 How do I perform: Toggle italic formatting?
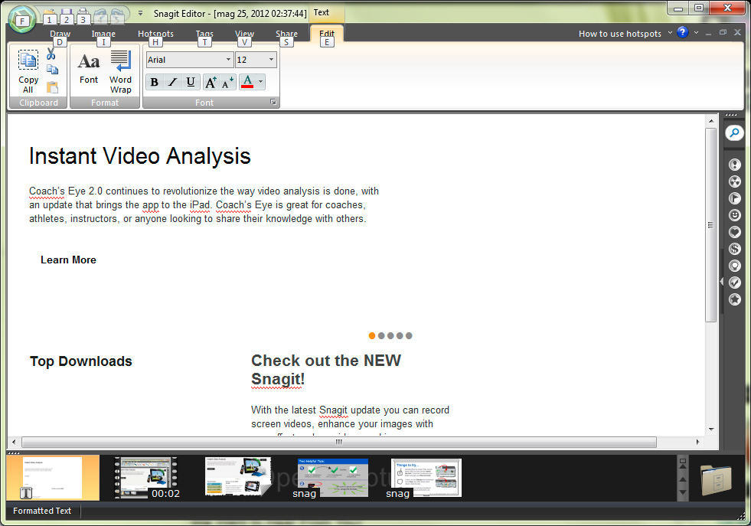tap(172, 83)
